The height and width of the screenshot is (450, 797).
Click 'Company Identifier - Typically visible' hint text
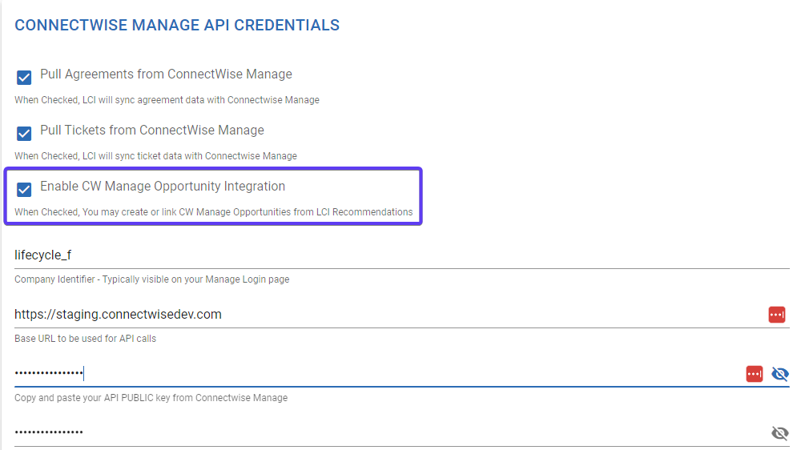152,279
